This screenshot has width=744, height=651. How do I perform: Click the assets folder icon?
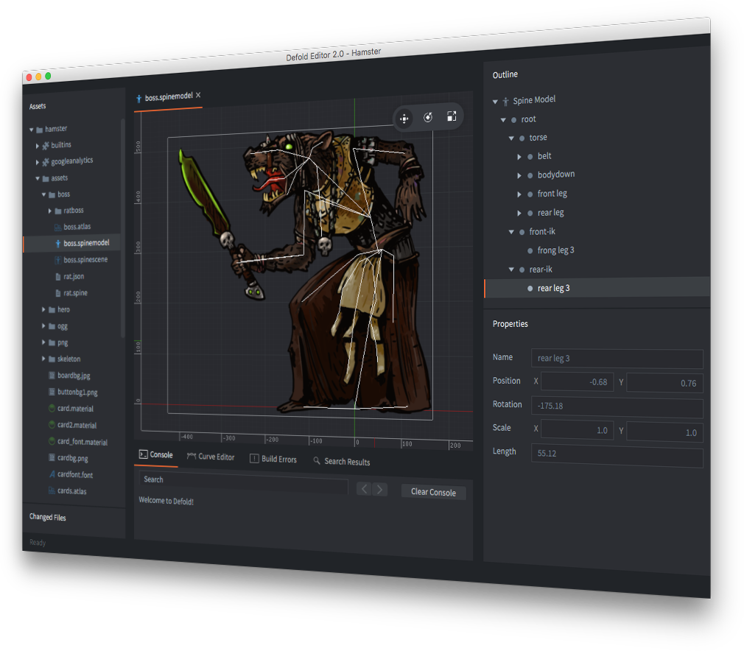click(46, 178)
